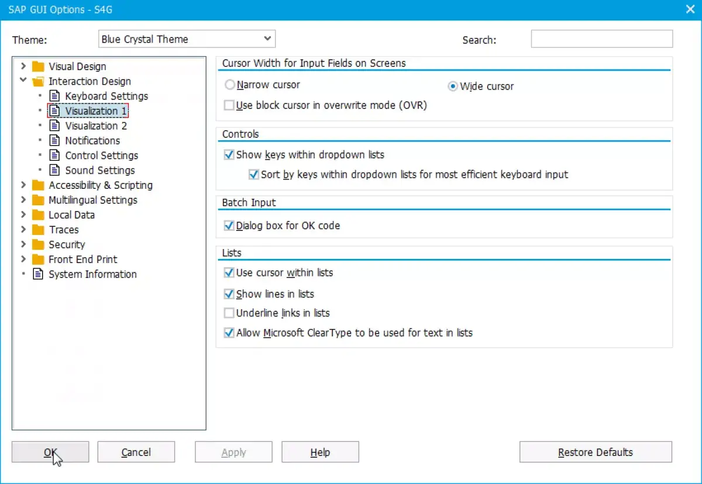Image resolution: width=702 pixels, height=484 pixels.
Task: Click the Sound Settings page icon
Action: click(x=54, y=170)
